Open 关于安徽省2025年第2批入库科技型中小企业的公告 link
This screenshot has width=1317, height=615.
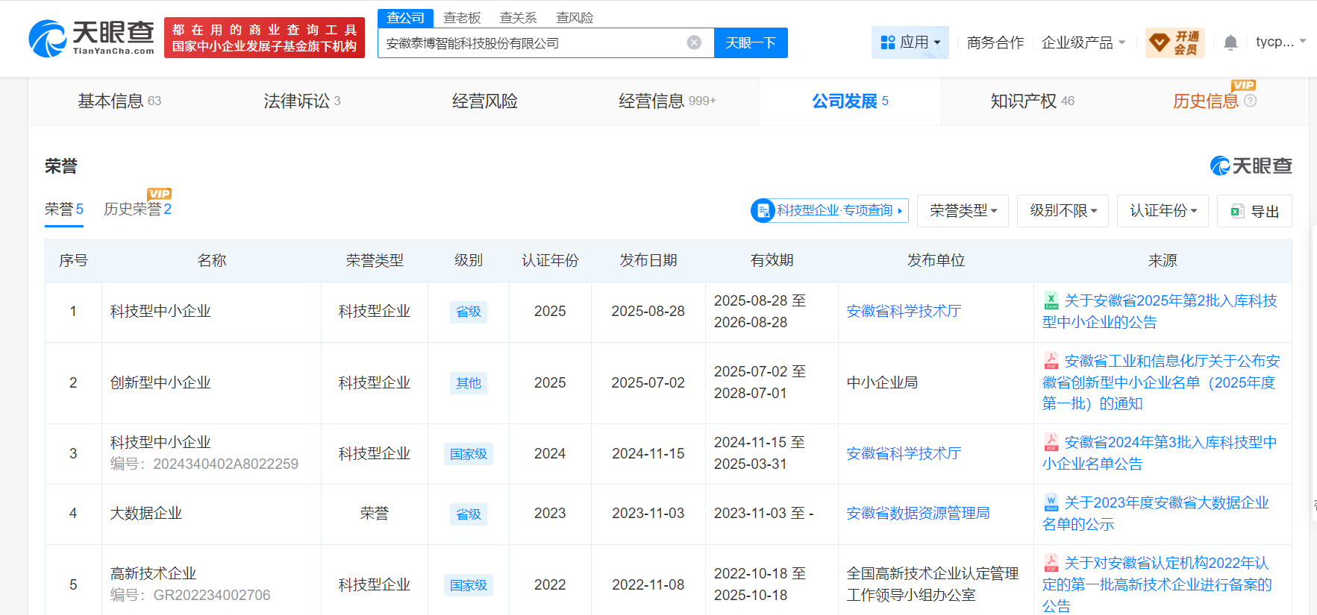(x=1160, y=312)
